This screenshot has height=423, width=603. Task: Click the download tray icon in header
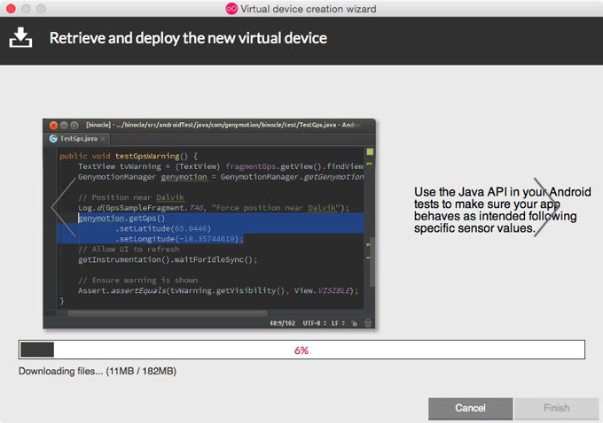click(20, 38)
